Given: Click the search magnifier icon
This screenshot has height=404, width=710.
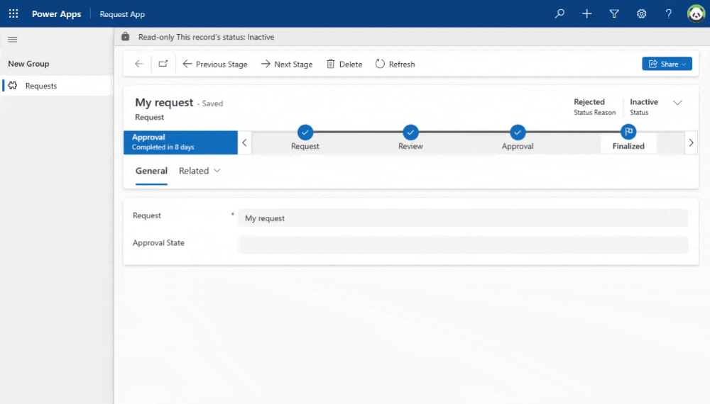Looking at the screenshot, I should (x=559, y=13).
